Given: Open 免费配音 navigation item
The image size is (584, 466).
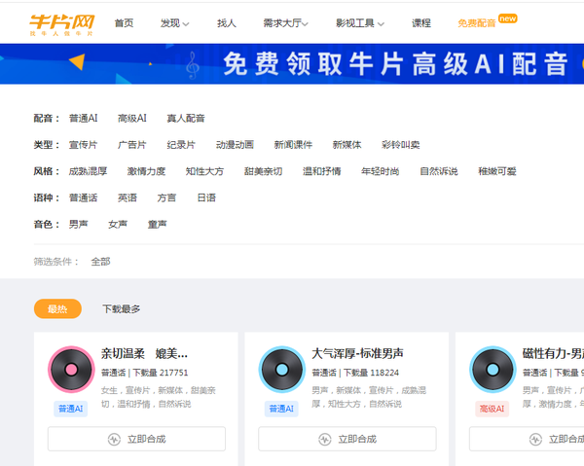Looking at the screenshot, I should click(x=477, y=23).
